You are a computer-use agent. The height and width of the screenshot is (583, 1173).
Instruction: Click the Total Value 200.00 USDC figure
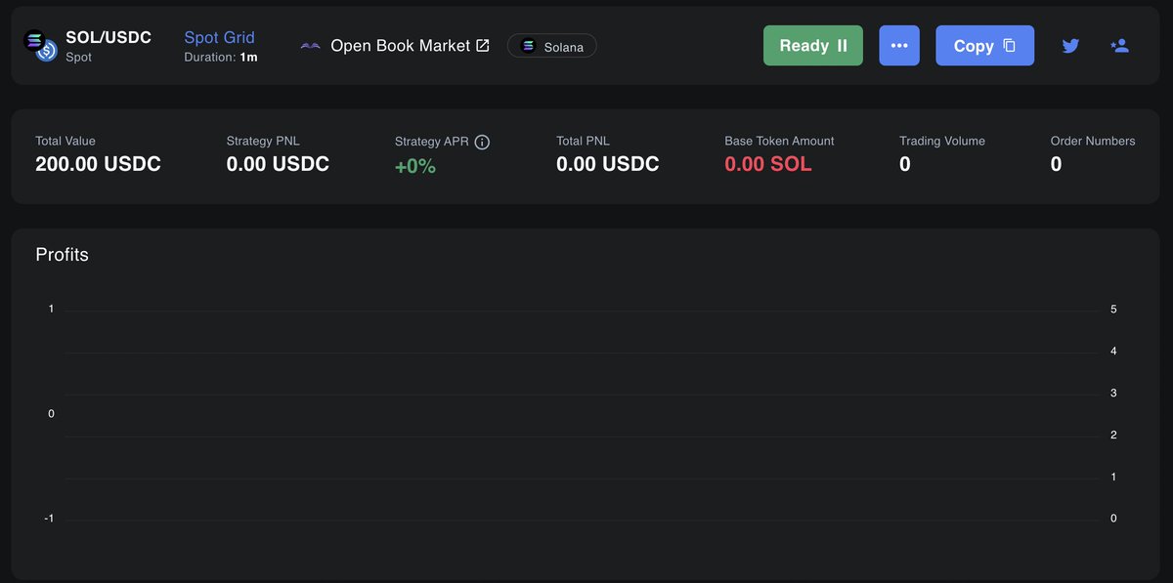(98, 164)
